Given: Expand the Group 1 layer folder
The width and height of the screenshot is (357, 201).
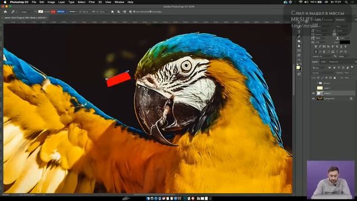Looking at the screenshot, I should pos(317,83).
